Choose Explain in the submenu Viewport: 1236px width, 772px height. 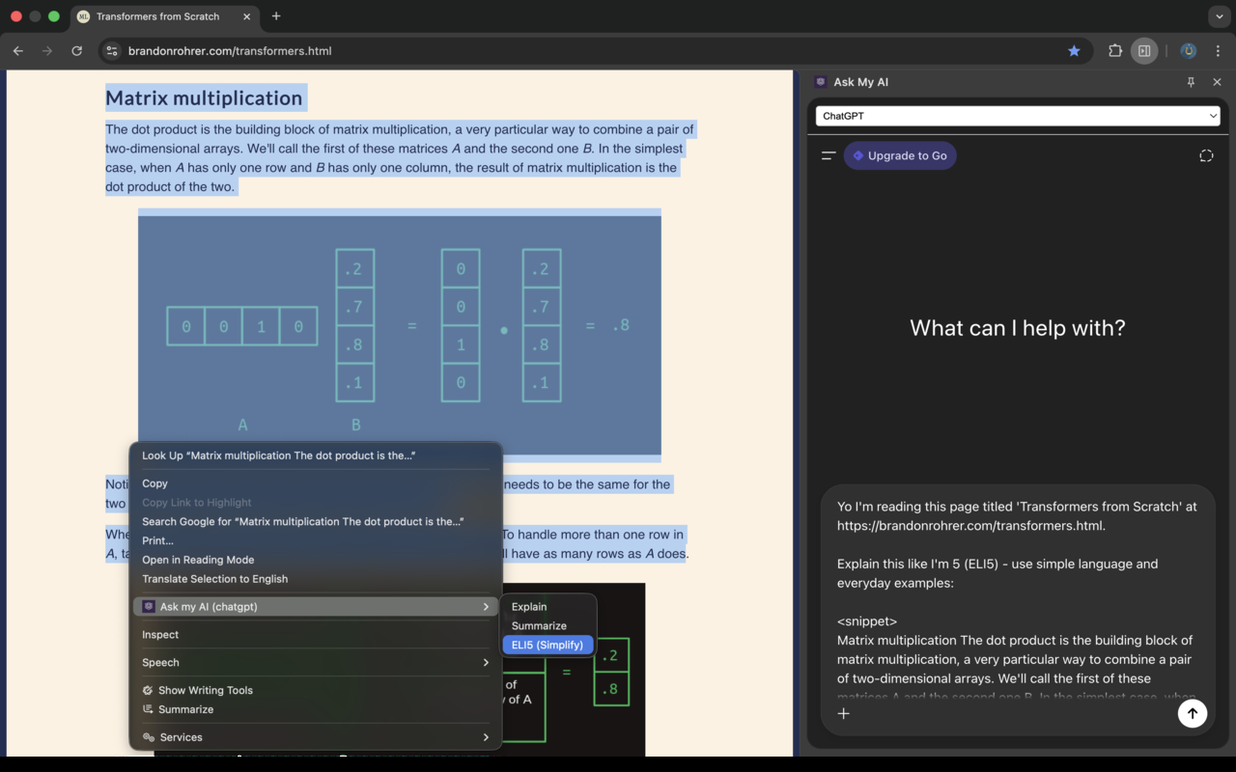[x=548, y=607]
